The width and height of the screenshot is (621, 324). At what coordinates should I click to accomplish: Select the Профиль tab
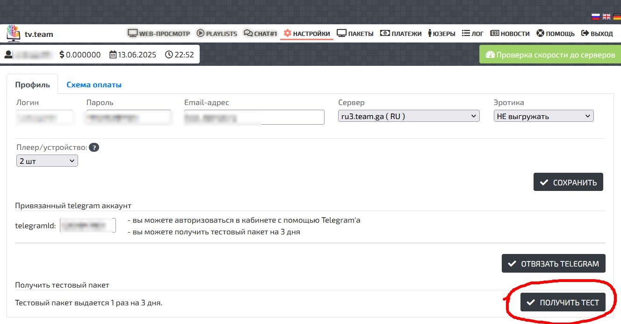click(32, 85)
